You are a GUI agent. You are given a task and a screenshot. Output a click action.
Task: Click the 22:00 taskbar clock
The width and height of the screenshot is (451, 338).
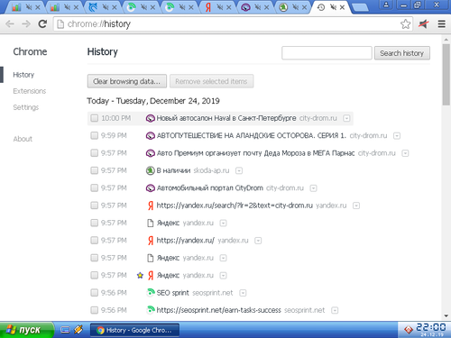pyautogui.click(x=431, y=327)
